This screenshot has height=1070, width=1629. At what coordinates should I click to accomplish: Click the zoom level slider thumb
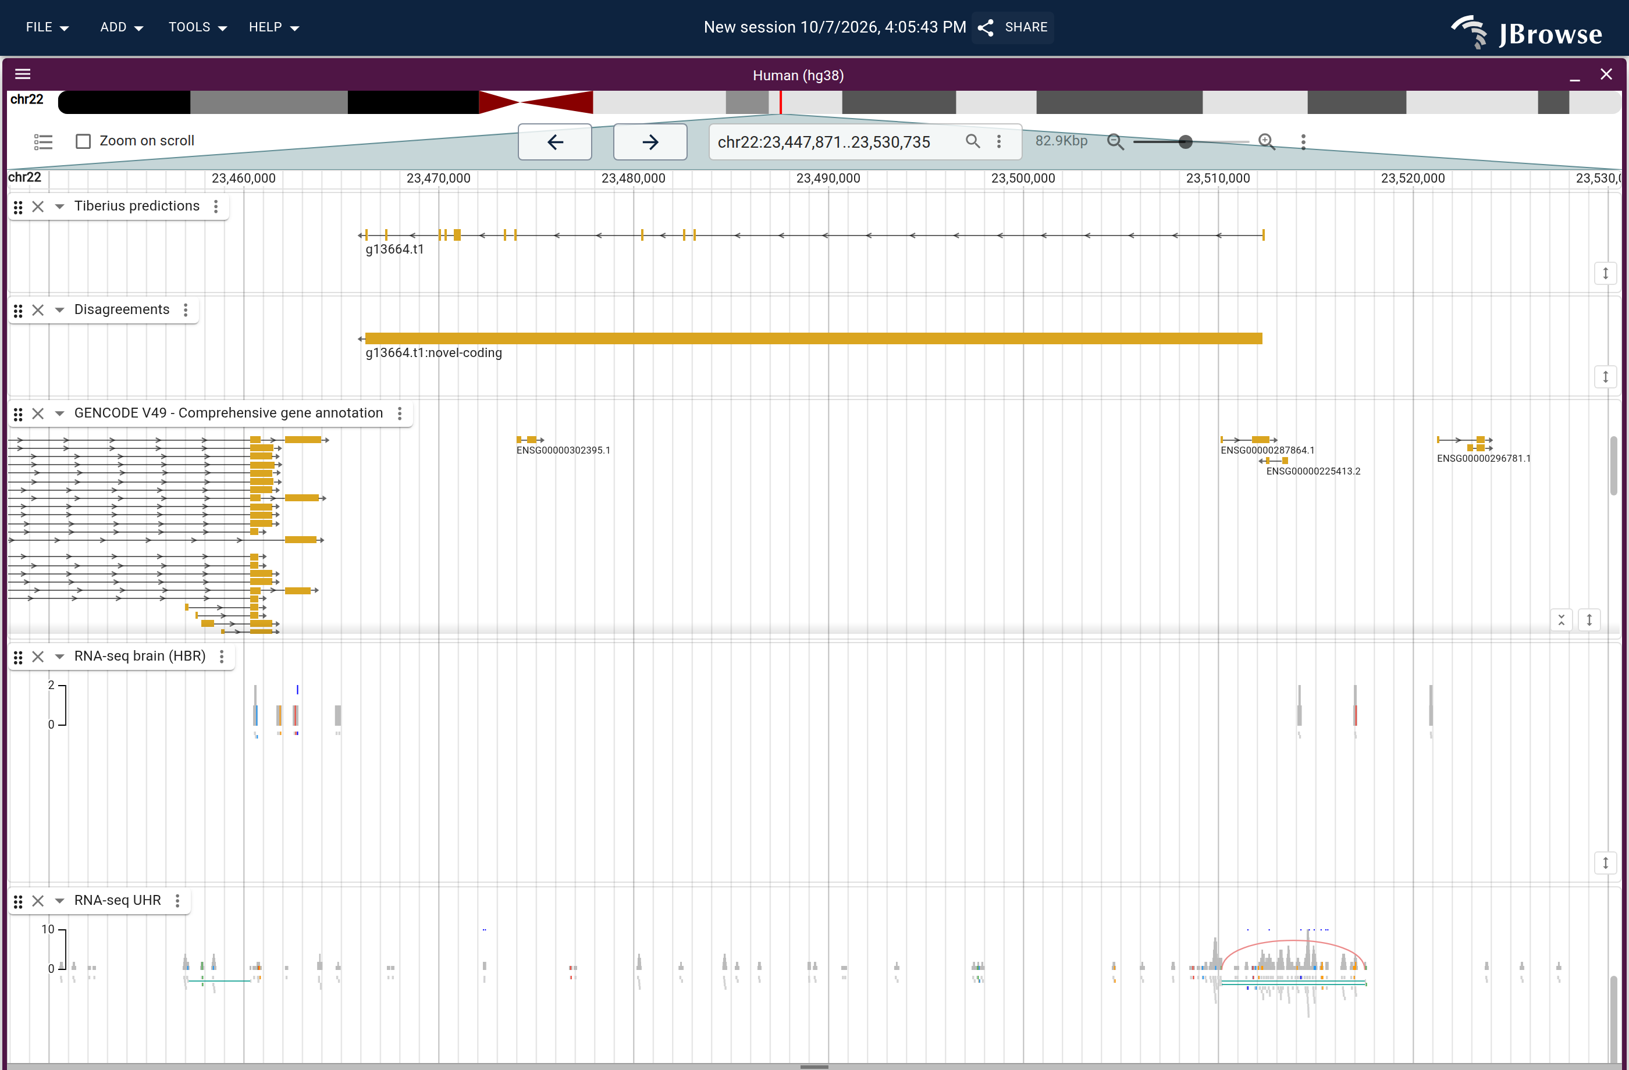[1186, 142]
